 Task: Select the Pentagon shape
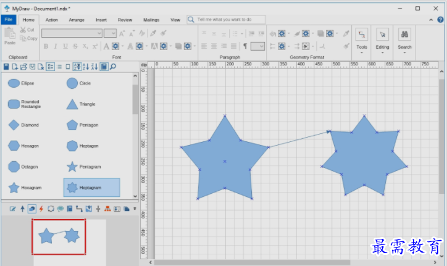(82, 125)
